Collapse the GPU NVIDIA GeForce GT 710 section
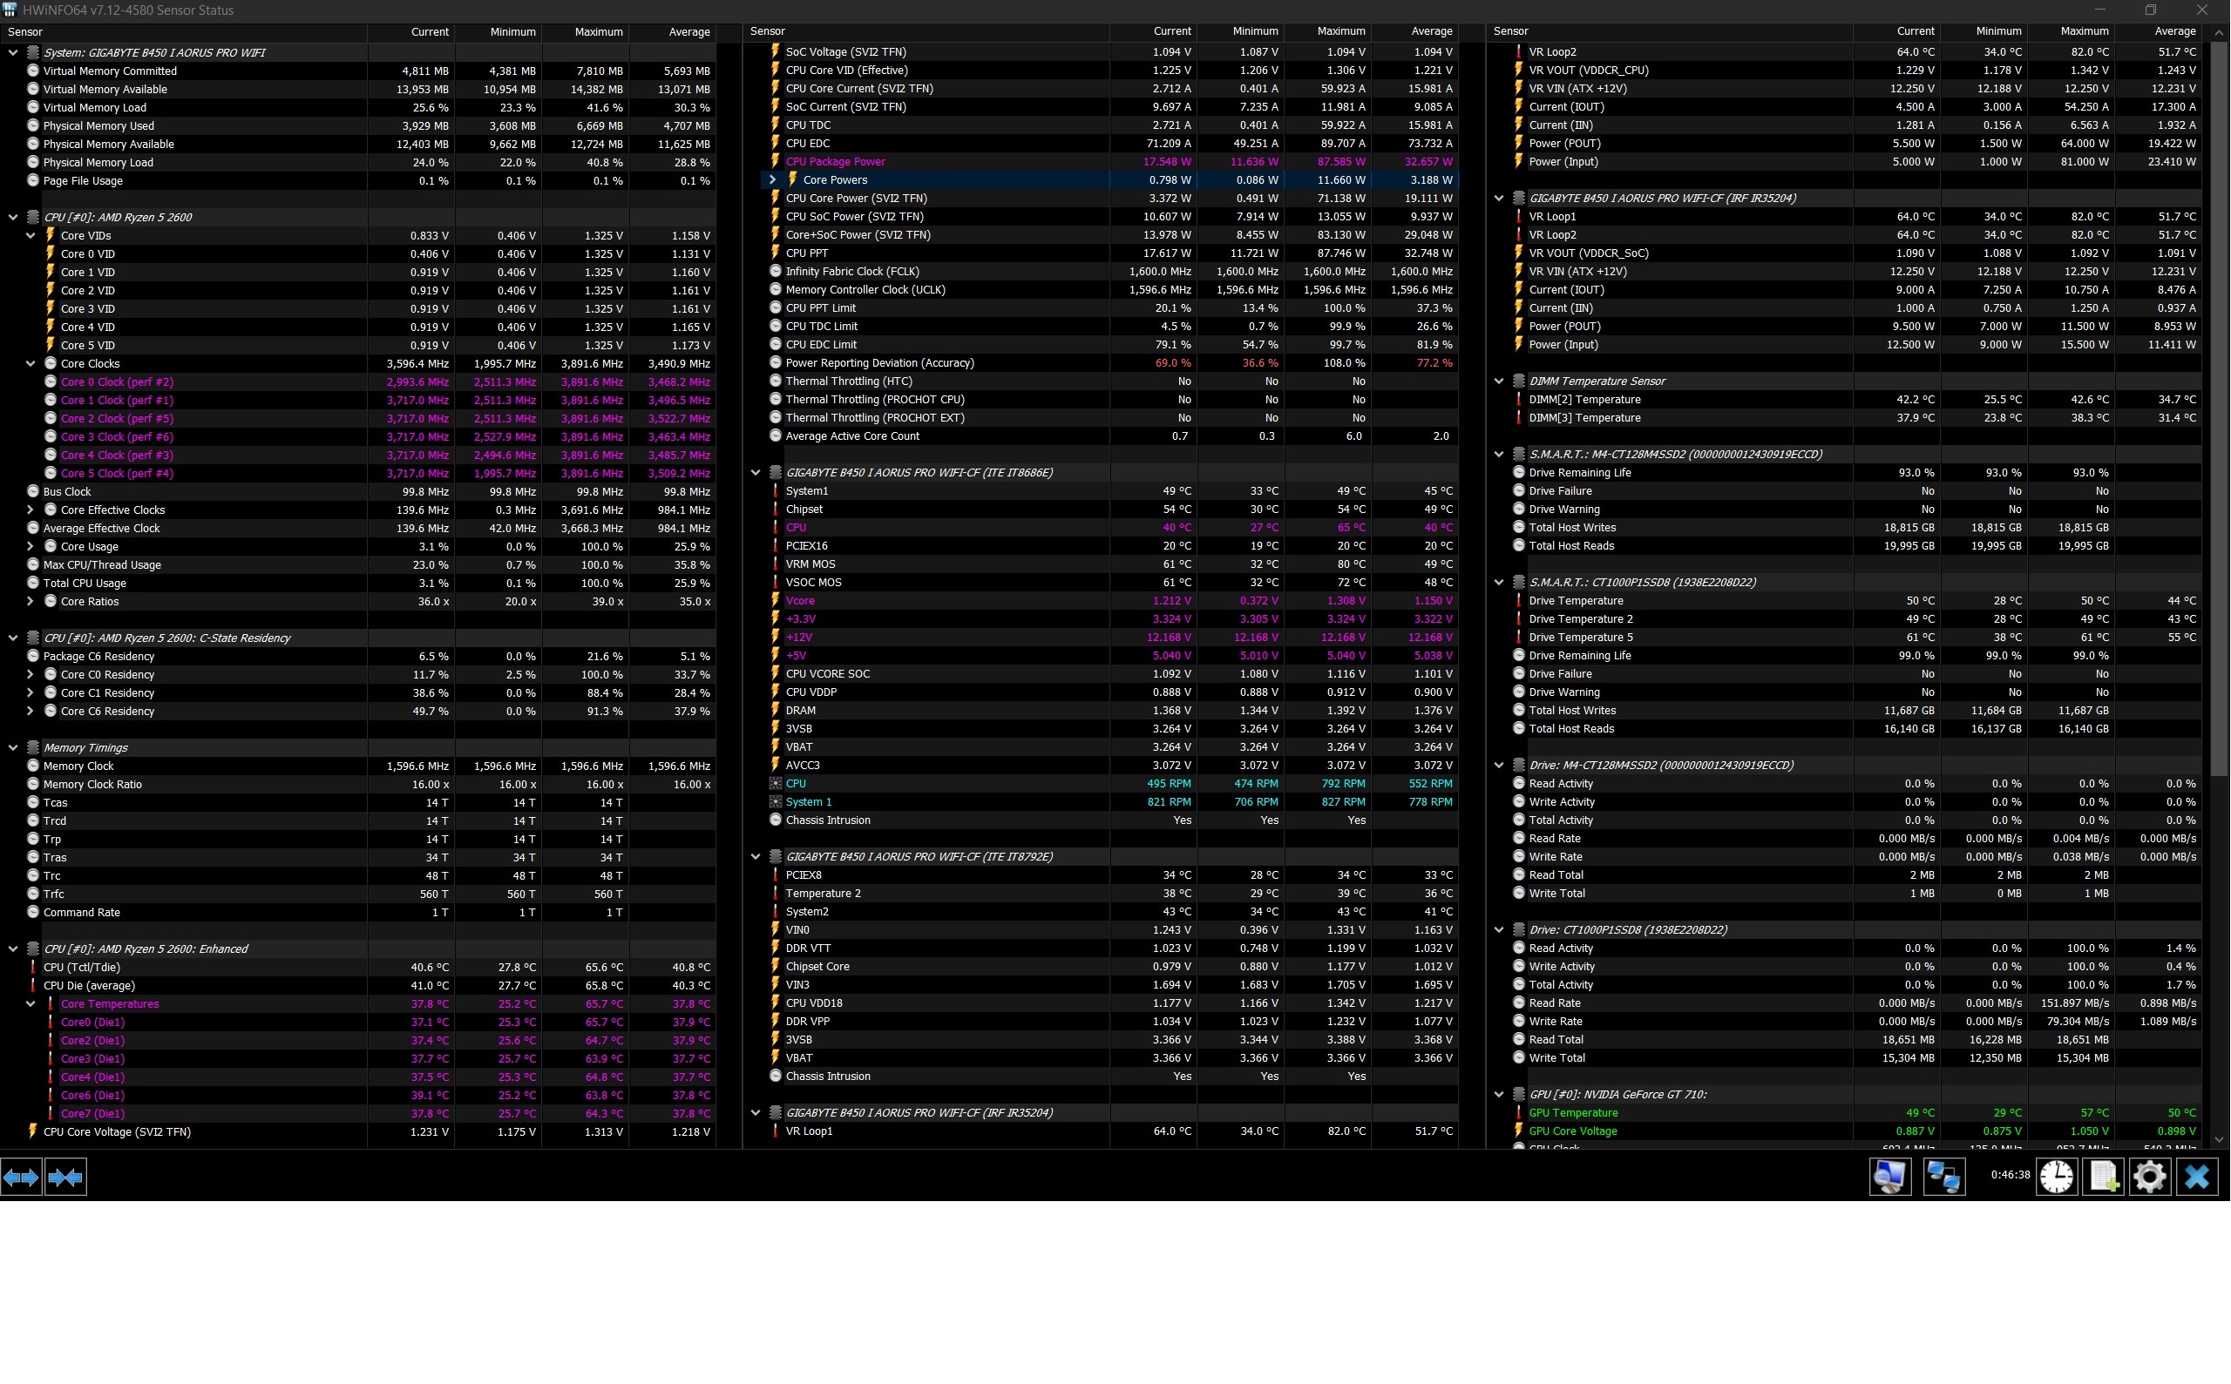 (x=1499, y=1095)
